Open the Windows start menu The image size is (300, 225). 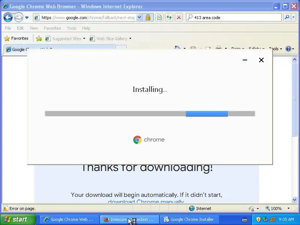(x=18, y=219)
